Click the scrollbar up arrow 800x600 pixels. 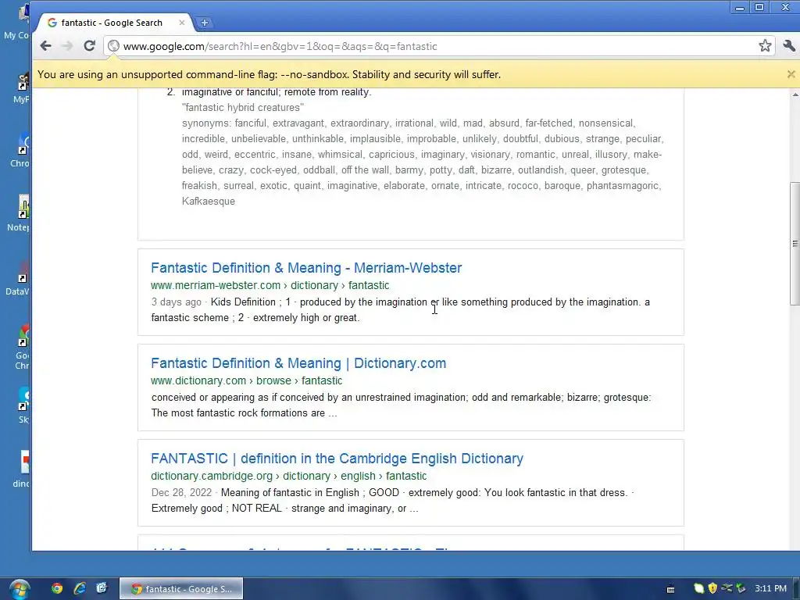795,95
